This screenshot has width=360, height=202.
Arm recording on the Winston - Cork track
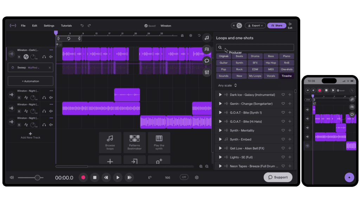[x=19, y=57]
